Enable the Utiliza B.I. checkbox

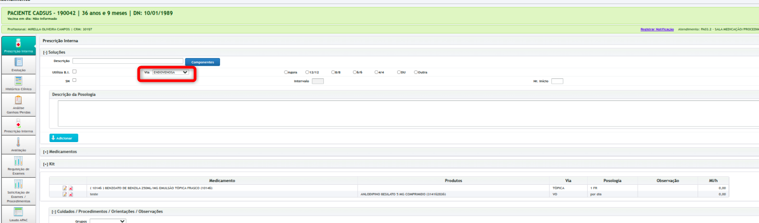point(74,71)
